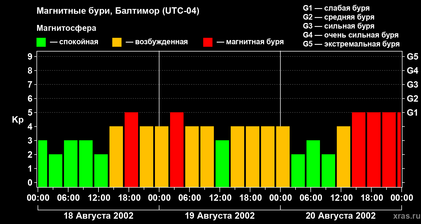Click the '19 Августа 2002' date label
This screenshot has height=224, width=421.
pos(220,216)
